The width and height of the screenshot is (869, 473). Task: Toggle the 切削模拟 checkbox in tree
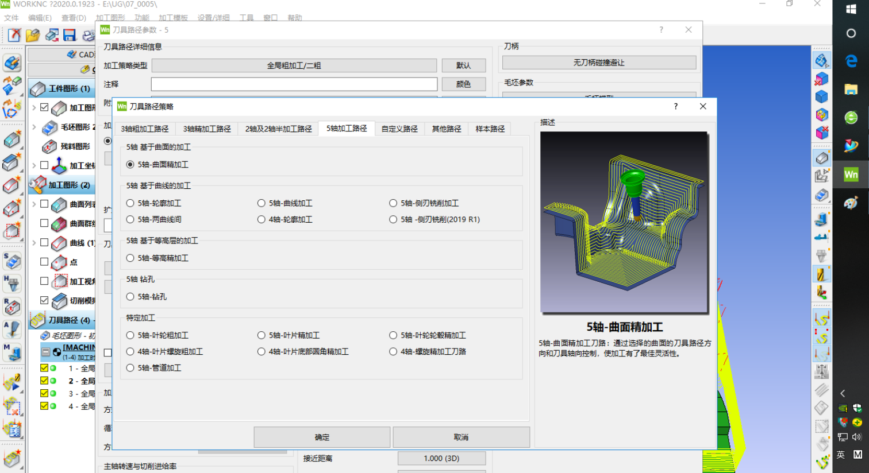click(44, 300)
